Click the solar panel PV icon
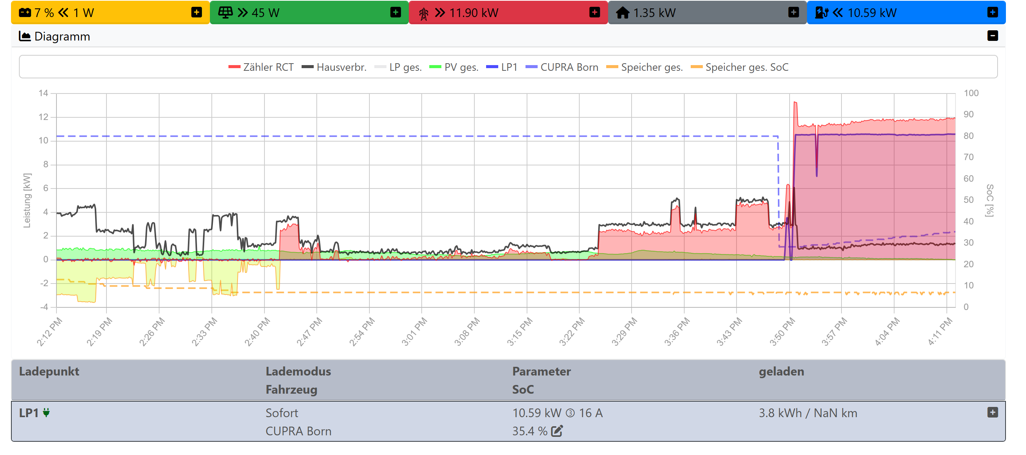The width and height of the screenshot is (1026, 455). (225, 13)
